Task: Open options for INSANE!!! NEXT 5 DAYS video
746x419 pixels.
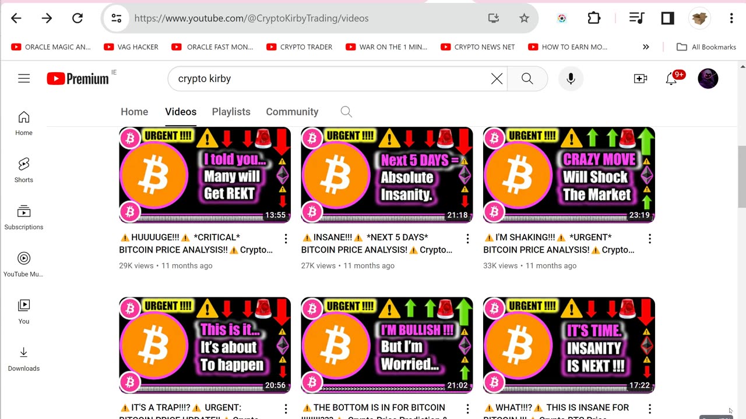Action: [x=467, y=239]
